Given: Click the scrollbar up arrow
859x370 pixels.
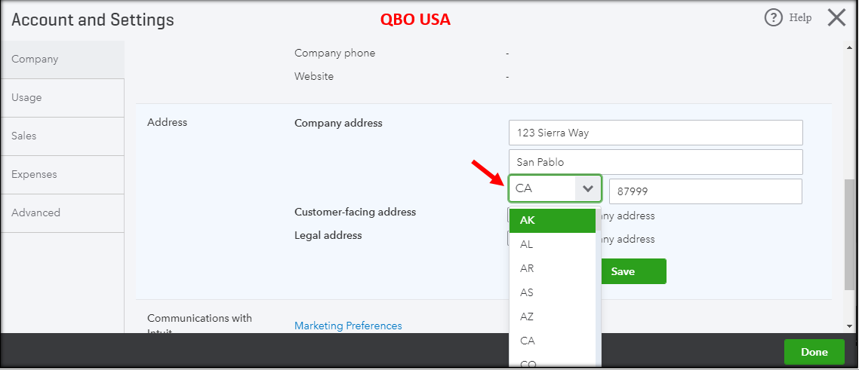Looking at the screenshot, I should point(849,47).
